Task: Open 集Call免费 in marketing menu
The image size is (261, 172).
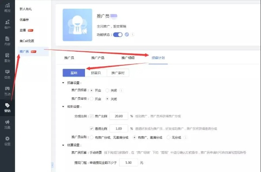Action: point(27,41)
